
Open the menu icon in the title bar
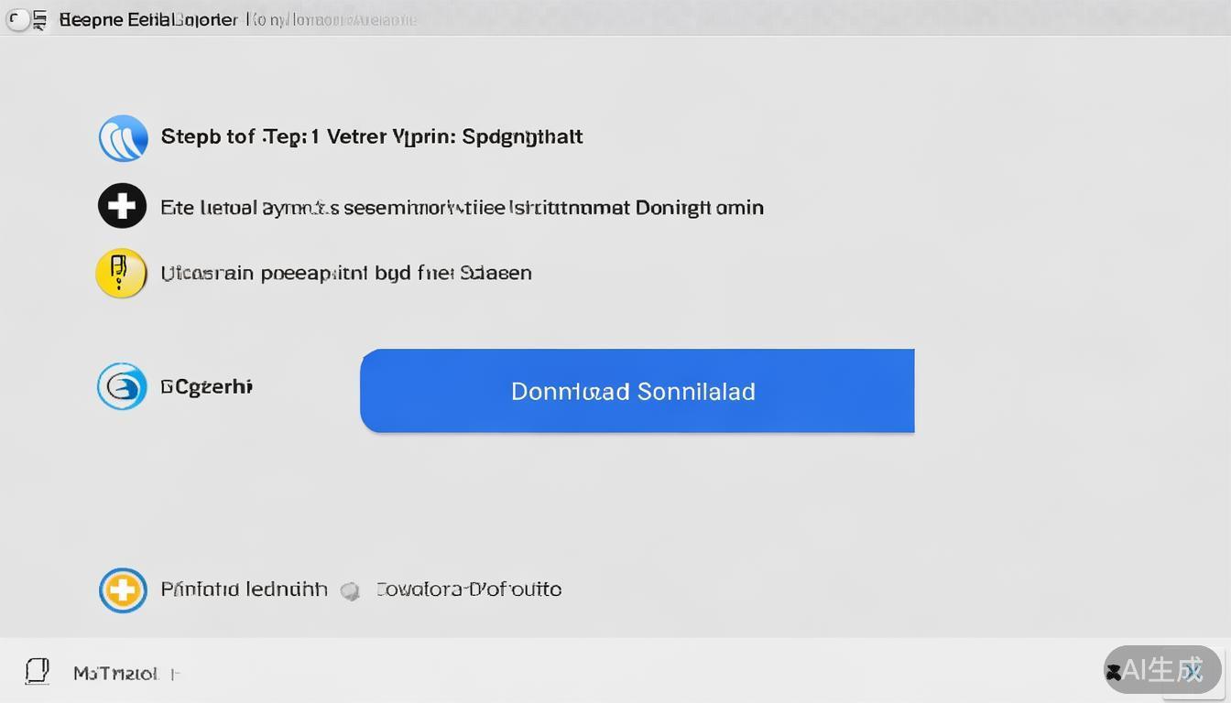tap(39, 19)
